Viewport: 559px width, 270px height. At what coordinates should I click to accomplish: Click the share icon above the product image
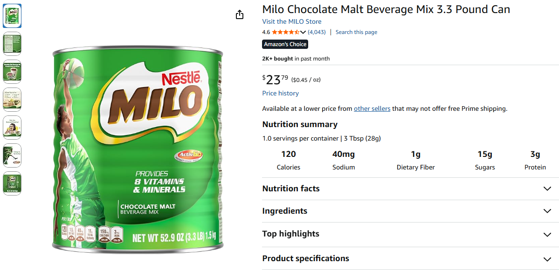(x=240, y=15)
